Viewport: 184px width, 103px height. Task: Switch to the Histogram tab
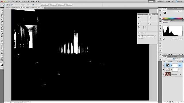146,14
